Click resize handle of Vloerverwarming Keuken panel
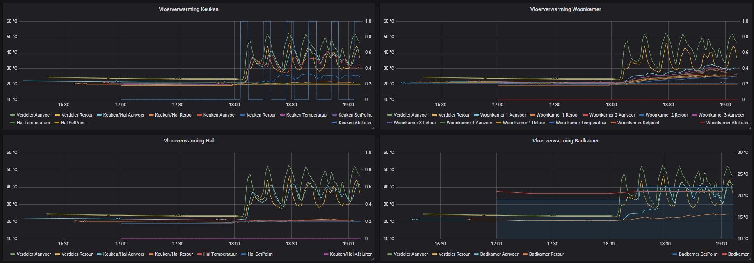 [x=373, y=128]
